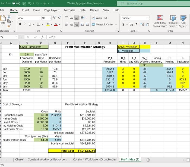The width and height of the screenshot is (190, 167).
Task: Click the Format Painter brush icon
Action: 9,26
